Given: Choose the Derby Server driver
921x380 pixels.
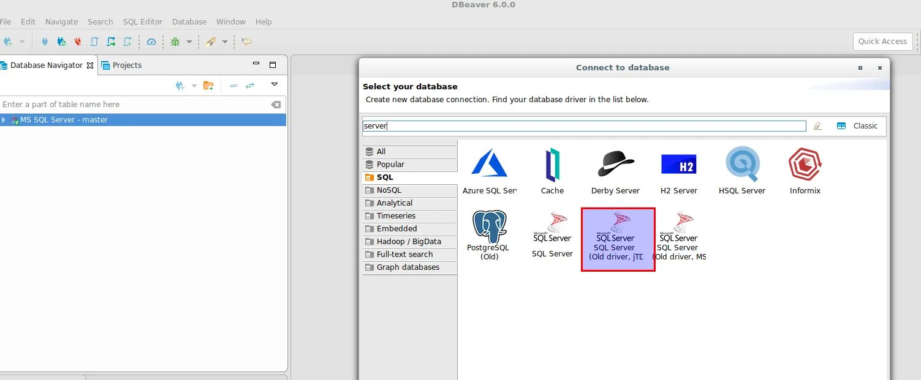Looking at the screenshot, I should [615, 171].
